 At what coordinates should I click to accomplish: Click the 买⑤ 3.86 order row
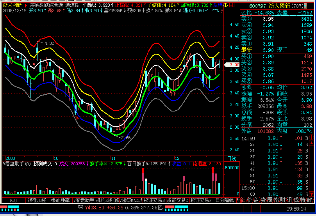pos(277,81)
